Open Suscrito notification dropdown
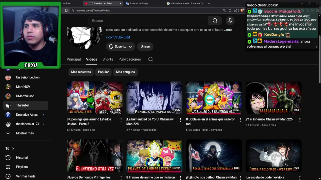 pos(121,46)
